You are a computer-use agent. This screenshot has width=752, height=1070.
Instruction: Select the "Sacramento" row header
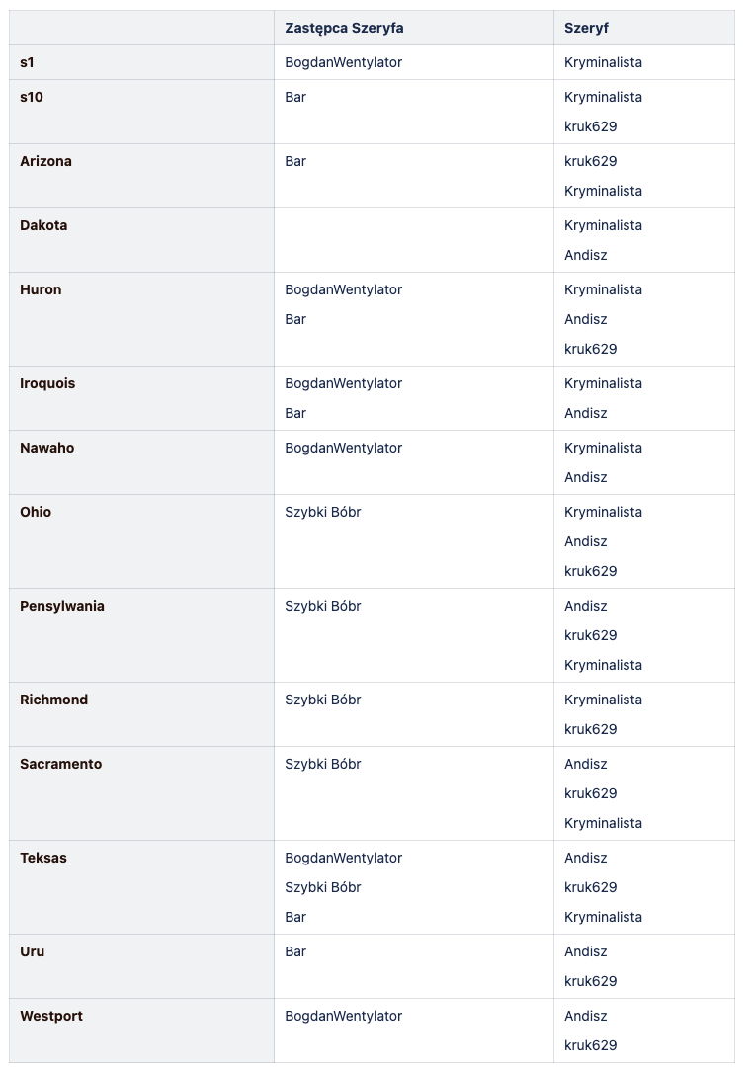60,764
